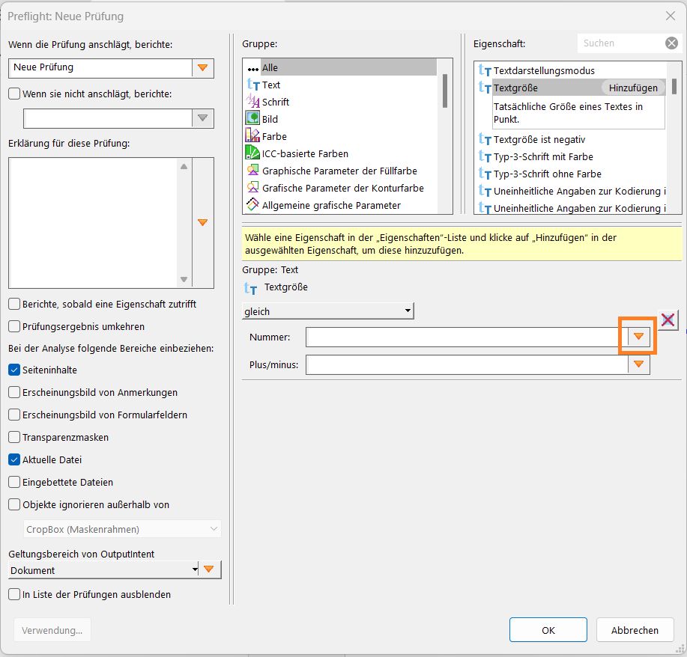Click the ICC-basierte Farben icon

[252, 153]
